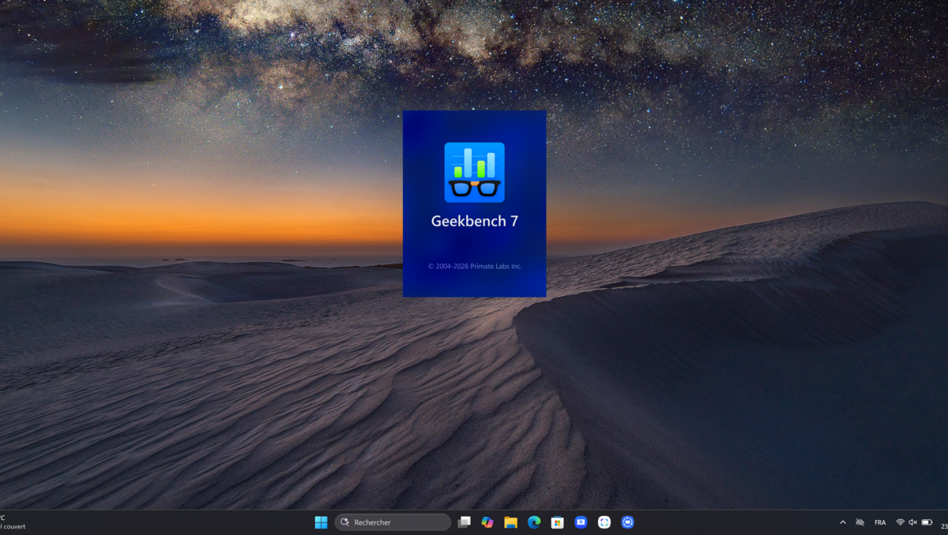Open the Windows Start menu
Screen dimensions: 948x535
coord(321,522)
